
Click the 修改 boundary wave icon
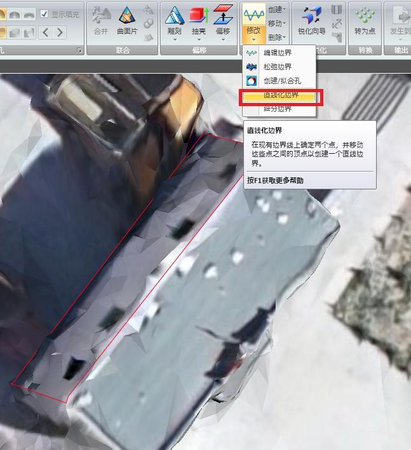point(253,15)
